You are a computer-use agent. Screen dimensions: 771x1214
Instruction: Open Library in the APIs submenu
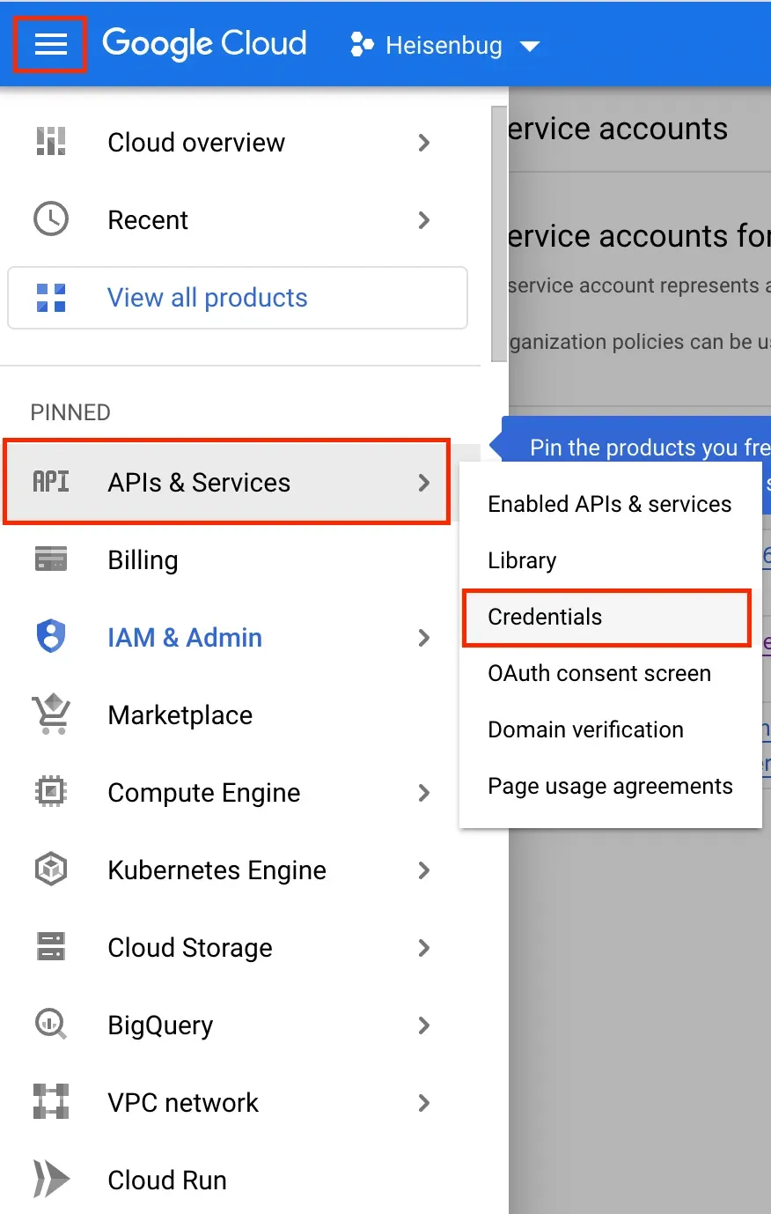tap(610, 560)
